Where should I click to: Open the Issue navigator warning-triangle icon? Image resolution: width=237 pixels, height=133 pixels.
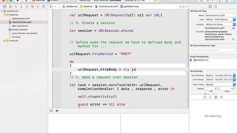pos(21,7)
